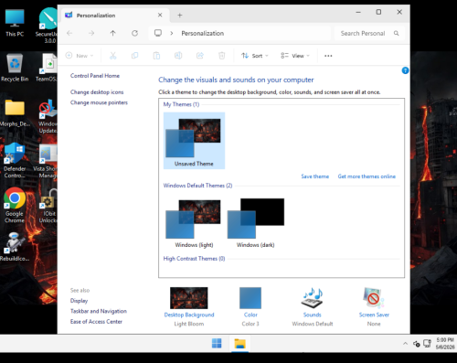Viewport: 457px width, 363px height.
Task: Click the Forward navigation arrow
Action: [91, 33]
